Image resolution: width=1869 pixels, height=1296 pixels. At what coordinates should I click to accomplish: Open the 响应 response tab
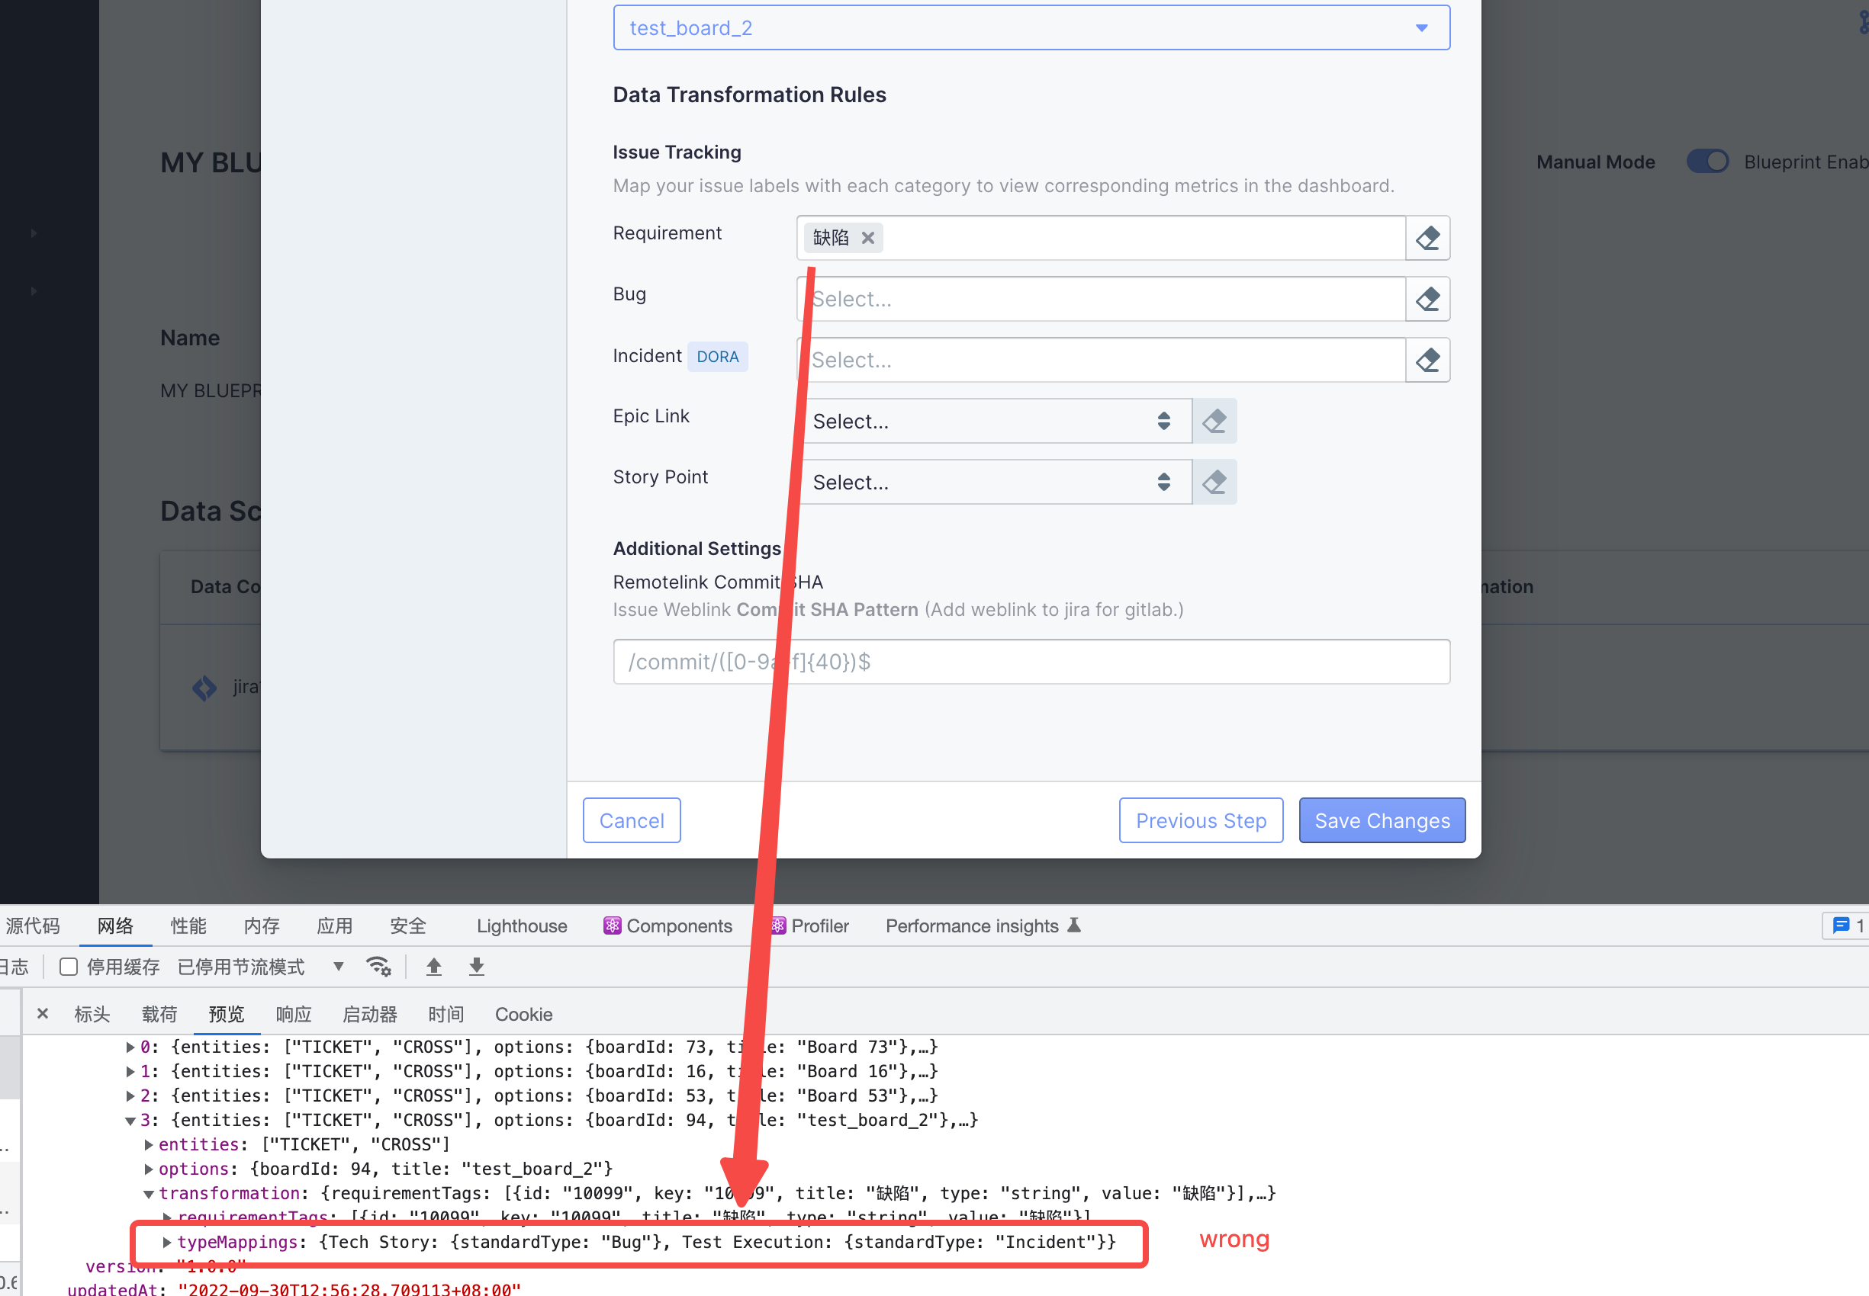pyautogui.click(x=294, y=1013)
